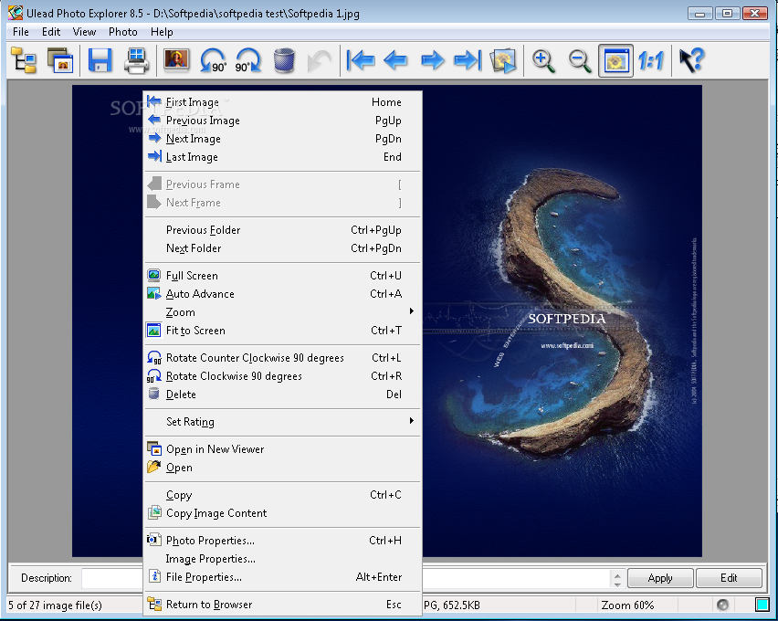Image resolution: width=778 pixels, height=621 pixels.
Task: Click the context help pointer icon
Action: (691, 60)
